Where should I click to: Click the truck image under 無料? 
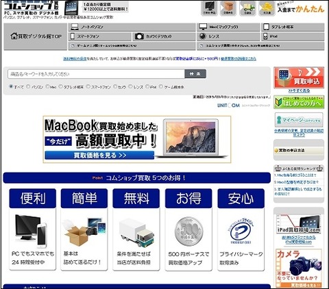click(x=136, y=232)
